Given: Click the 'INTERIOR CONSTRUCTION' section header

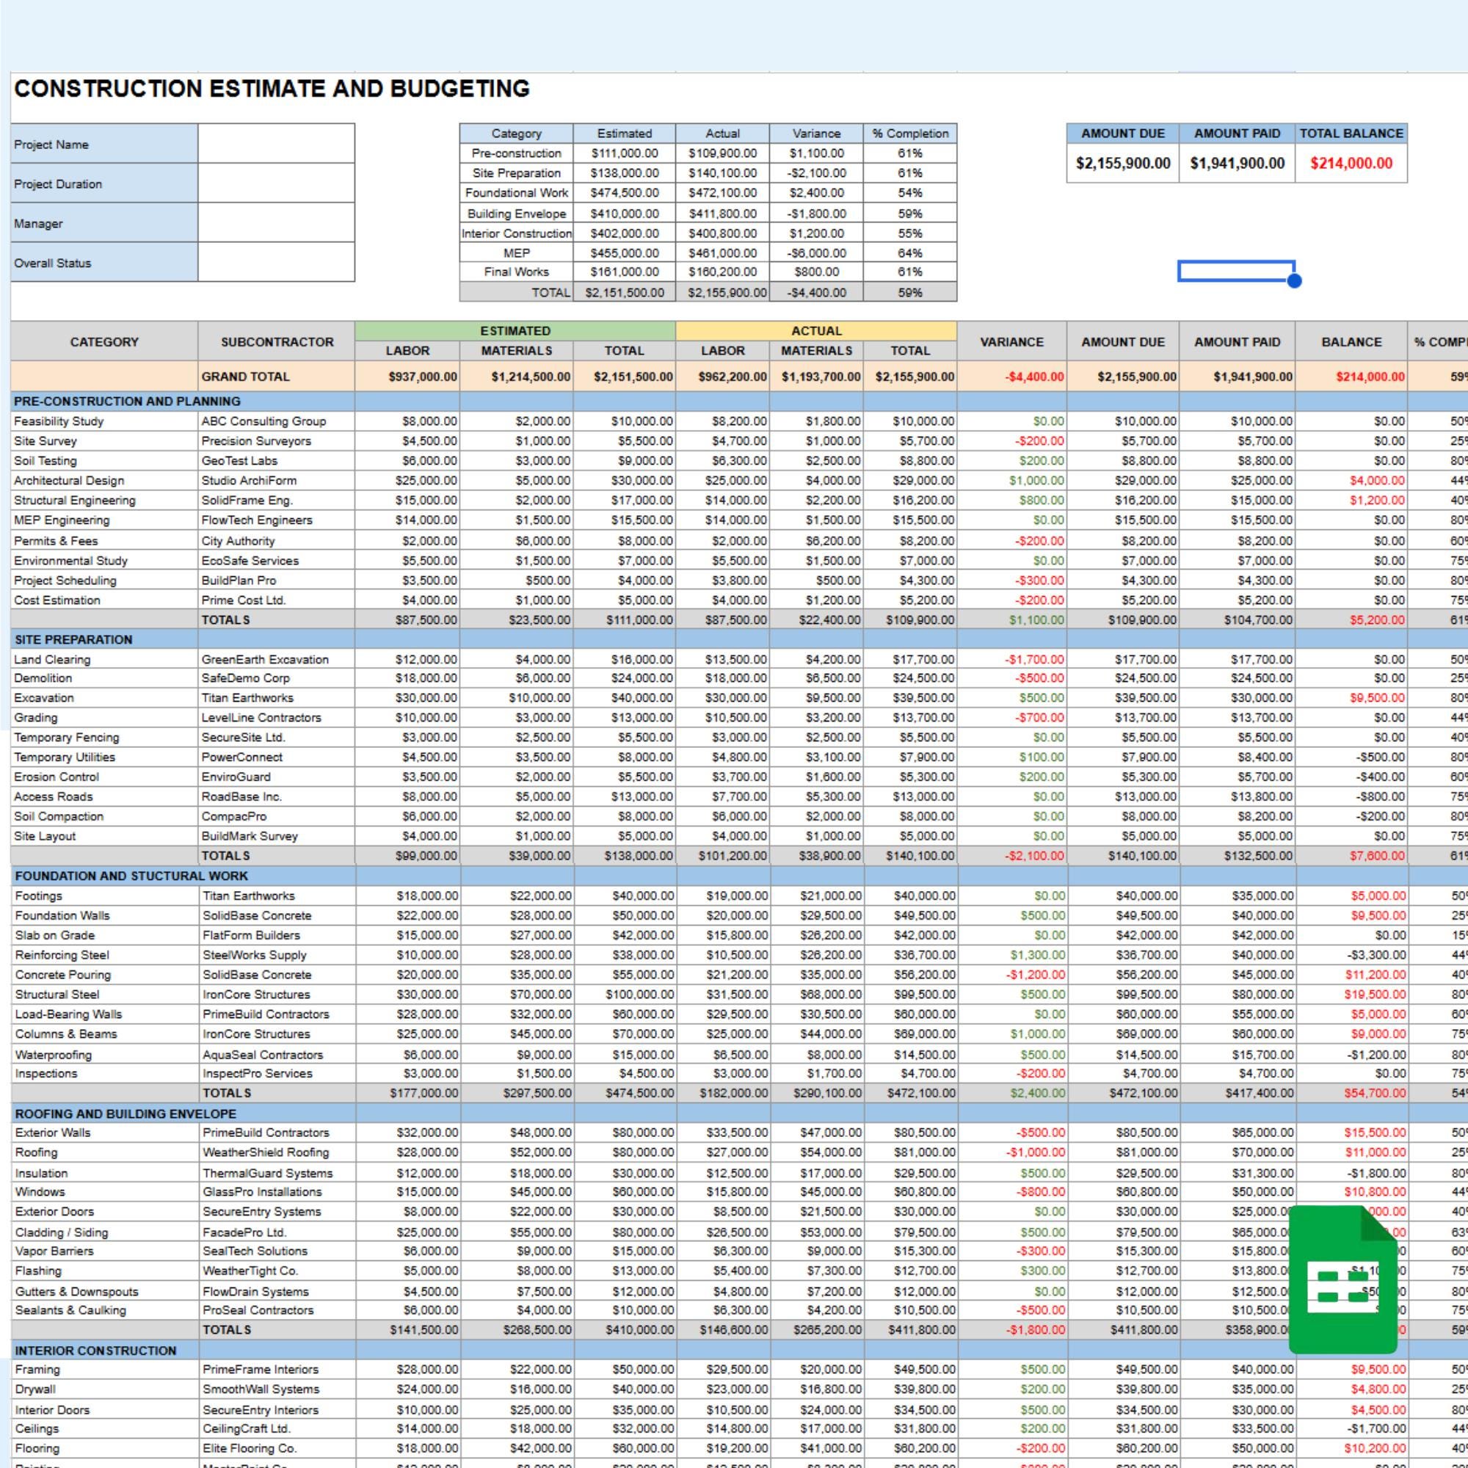Looking at the screenshot, I should (95, 1351).
